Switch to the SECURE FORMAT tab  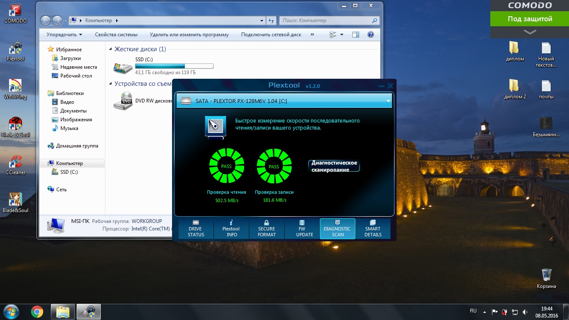pos(267,229)
